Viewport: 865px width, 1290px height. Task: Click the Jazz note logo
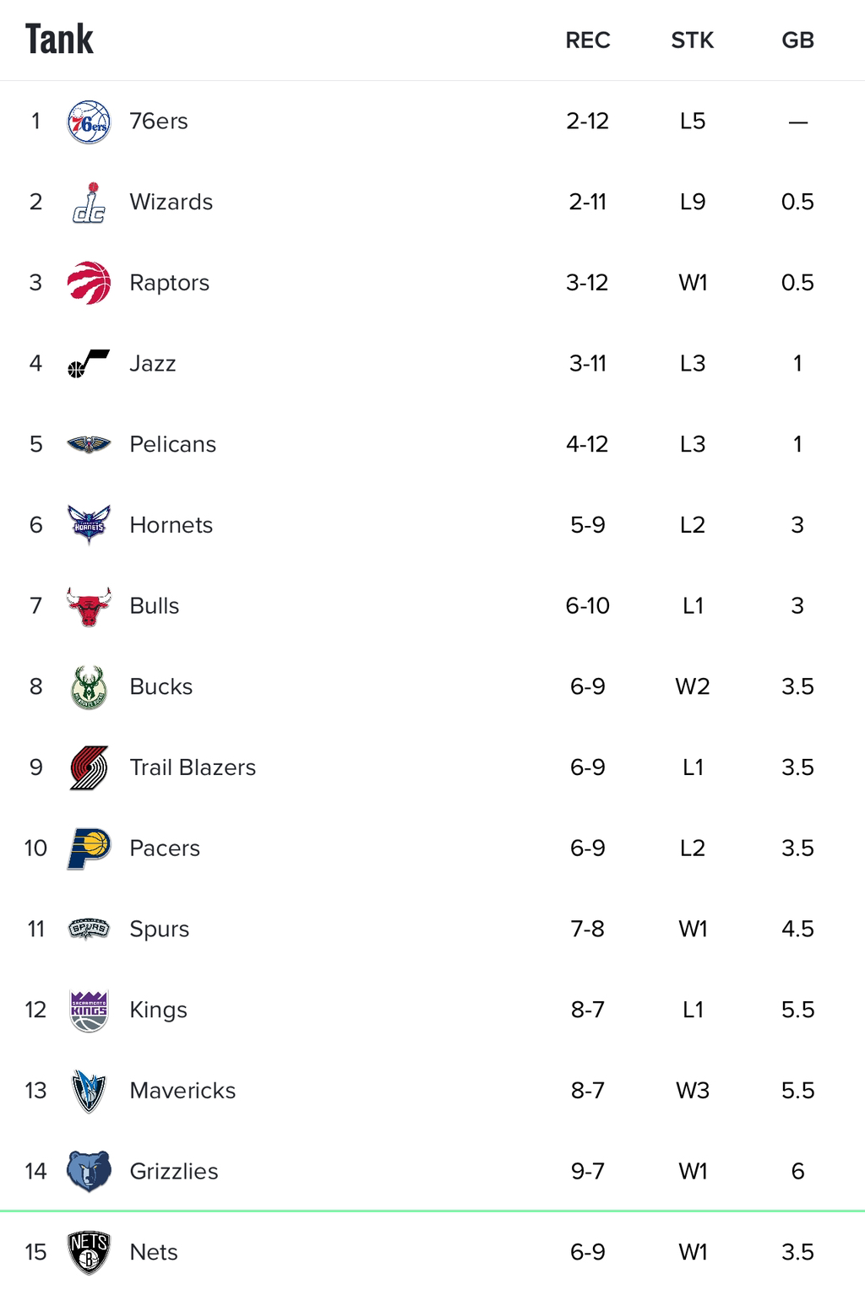pyautogui.click(x=89, y=364)
